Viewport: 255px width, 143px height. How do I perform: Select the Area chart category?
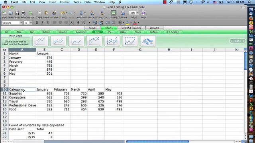(x=19, y=32)
